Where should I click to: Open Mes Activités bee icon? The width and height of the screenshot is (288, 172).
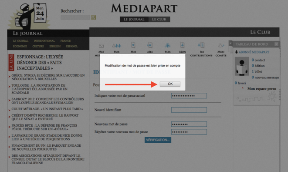point(167,45)
